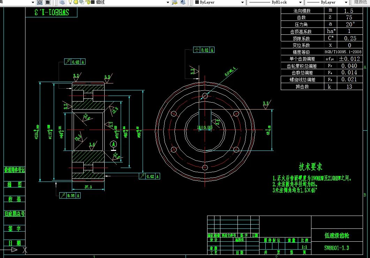Select the 6Xø6.4 hole dimension

click(230, 72)
